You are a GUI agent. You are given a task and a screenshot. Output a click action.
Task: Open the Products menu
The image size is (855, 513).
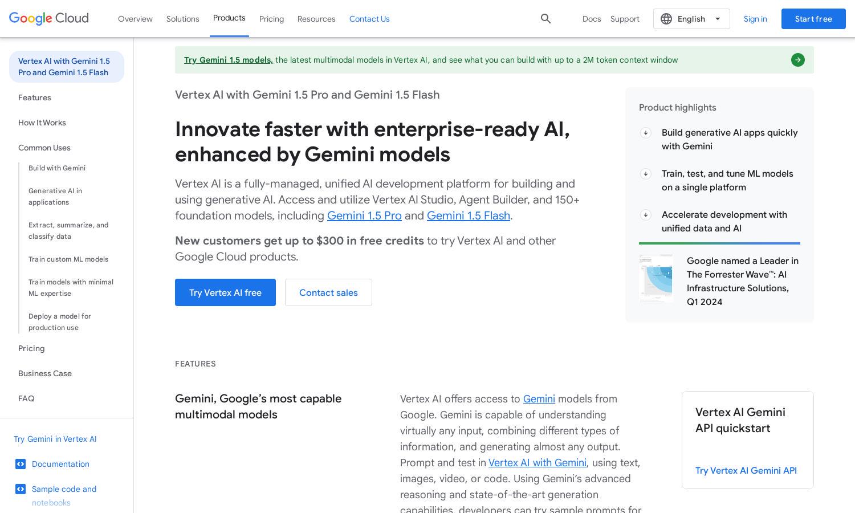pyautogui.click(x=229, y=18)
